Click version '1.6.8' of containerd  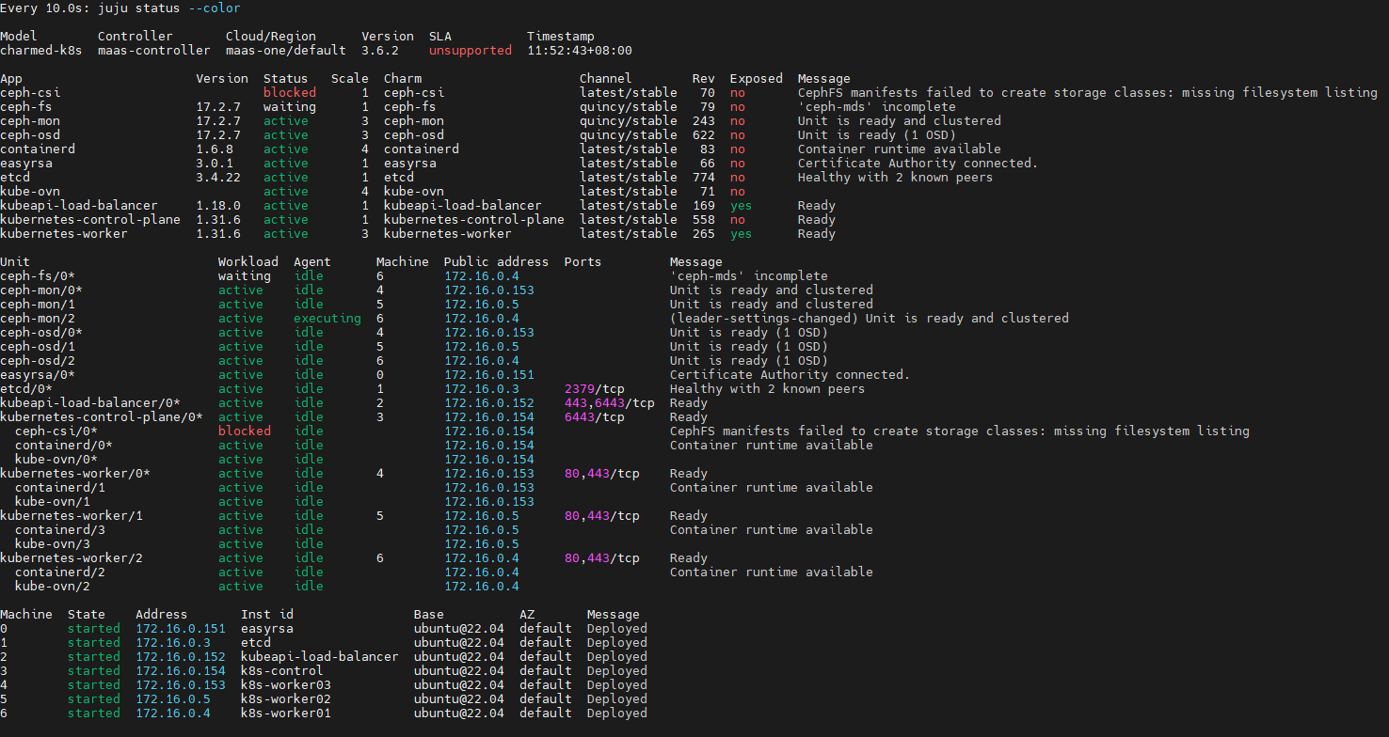click(x=215, y=149)
